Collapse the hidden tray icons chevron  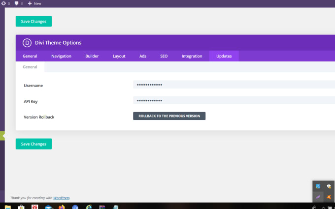coord(323,208)
